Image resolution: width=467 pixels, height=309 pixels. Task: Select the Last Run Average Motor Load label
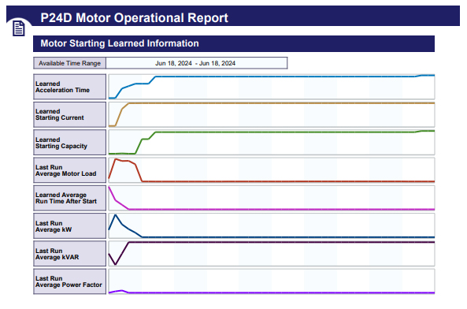click(69, 170)
